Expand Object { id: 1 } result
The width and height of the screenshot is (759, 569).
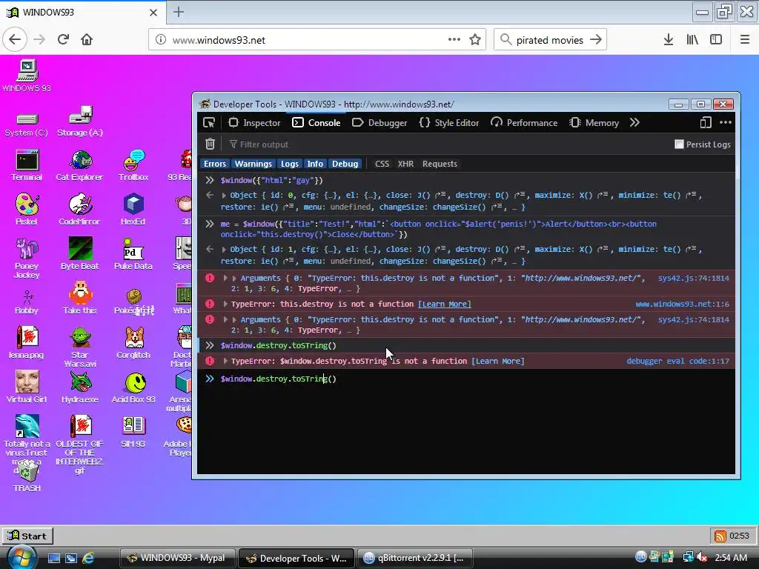pyautogui.click(x=224, y=250)
